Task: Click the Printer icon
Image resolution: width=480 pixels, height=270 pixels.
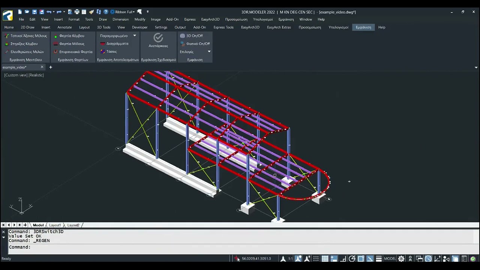Action: 77,12
